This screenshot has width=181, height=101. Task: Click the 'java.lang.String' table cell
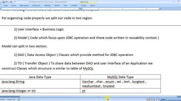tap(40, 84)
